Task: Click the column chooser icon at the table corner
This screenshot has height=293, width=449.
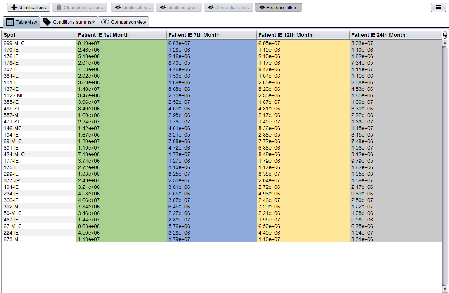Action: [x=445, y=35]
